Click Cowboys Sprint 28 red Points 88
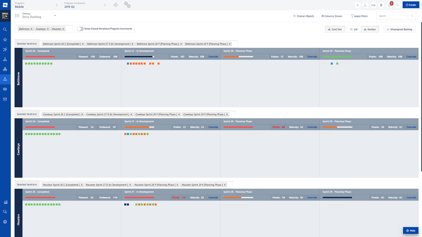The width and height of the screenshot is (422, 237). point(279,127)
